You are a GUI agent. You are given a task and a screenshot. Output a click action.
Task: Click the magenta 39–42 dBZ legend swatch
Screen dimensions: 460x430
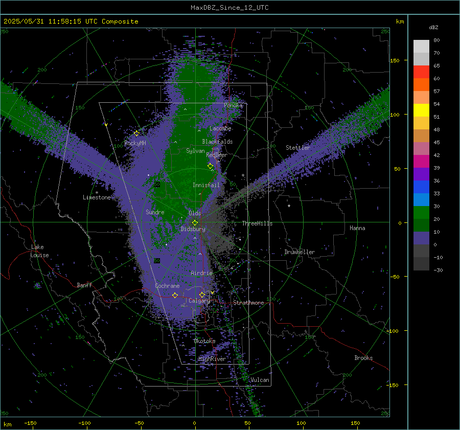[x=421, y=161]
